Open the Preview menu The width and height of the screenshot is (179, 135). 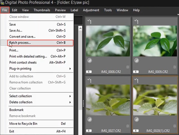click(60, 10)
